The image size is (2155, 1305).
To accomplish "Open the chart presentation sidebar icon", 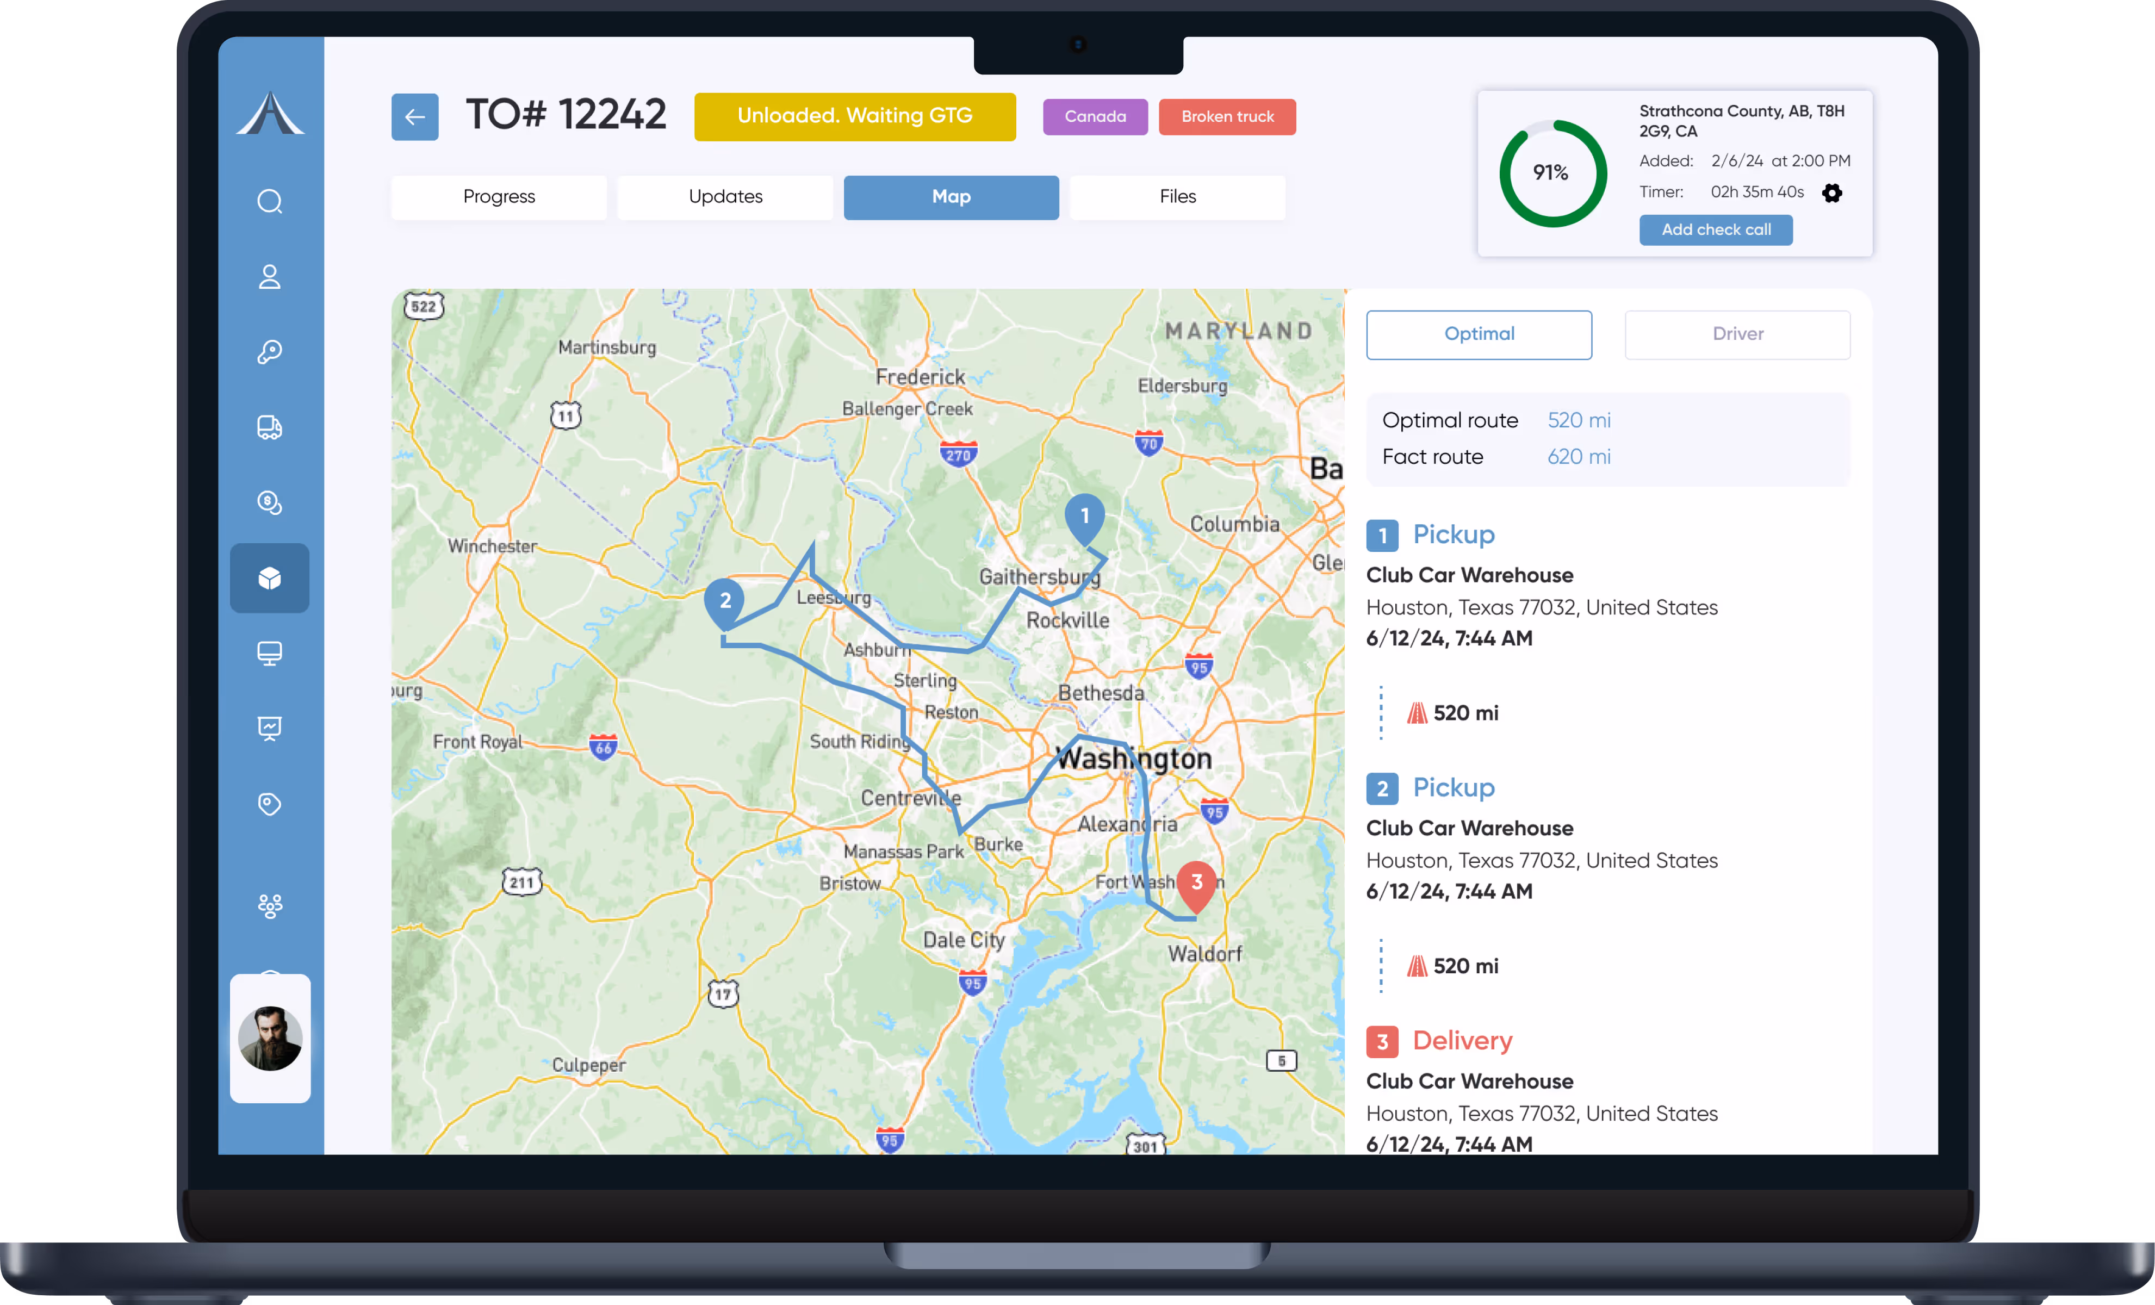I will point(269,728).
